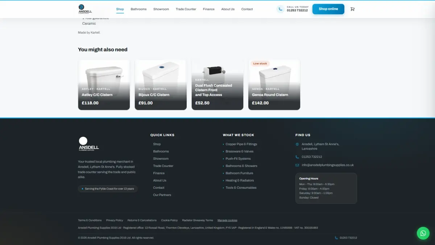Click the location pin icon in Find Us
435x245 pixels.
click(297, 144)
